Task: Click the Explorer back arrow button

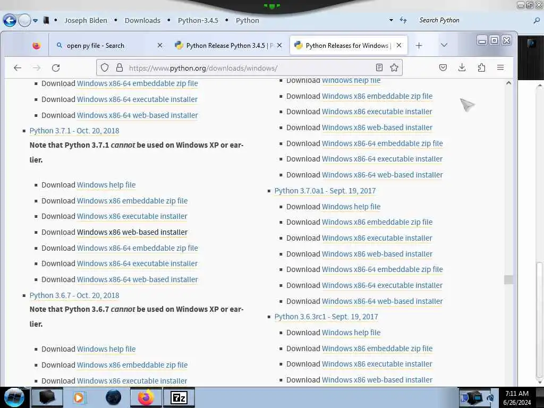Action: pyautogui.click(x=10, y=21)
